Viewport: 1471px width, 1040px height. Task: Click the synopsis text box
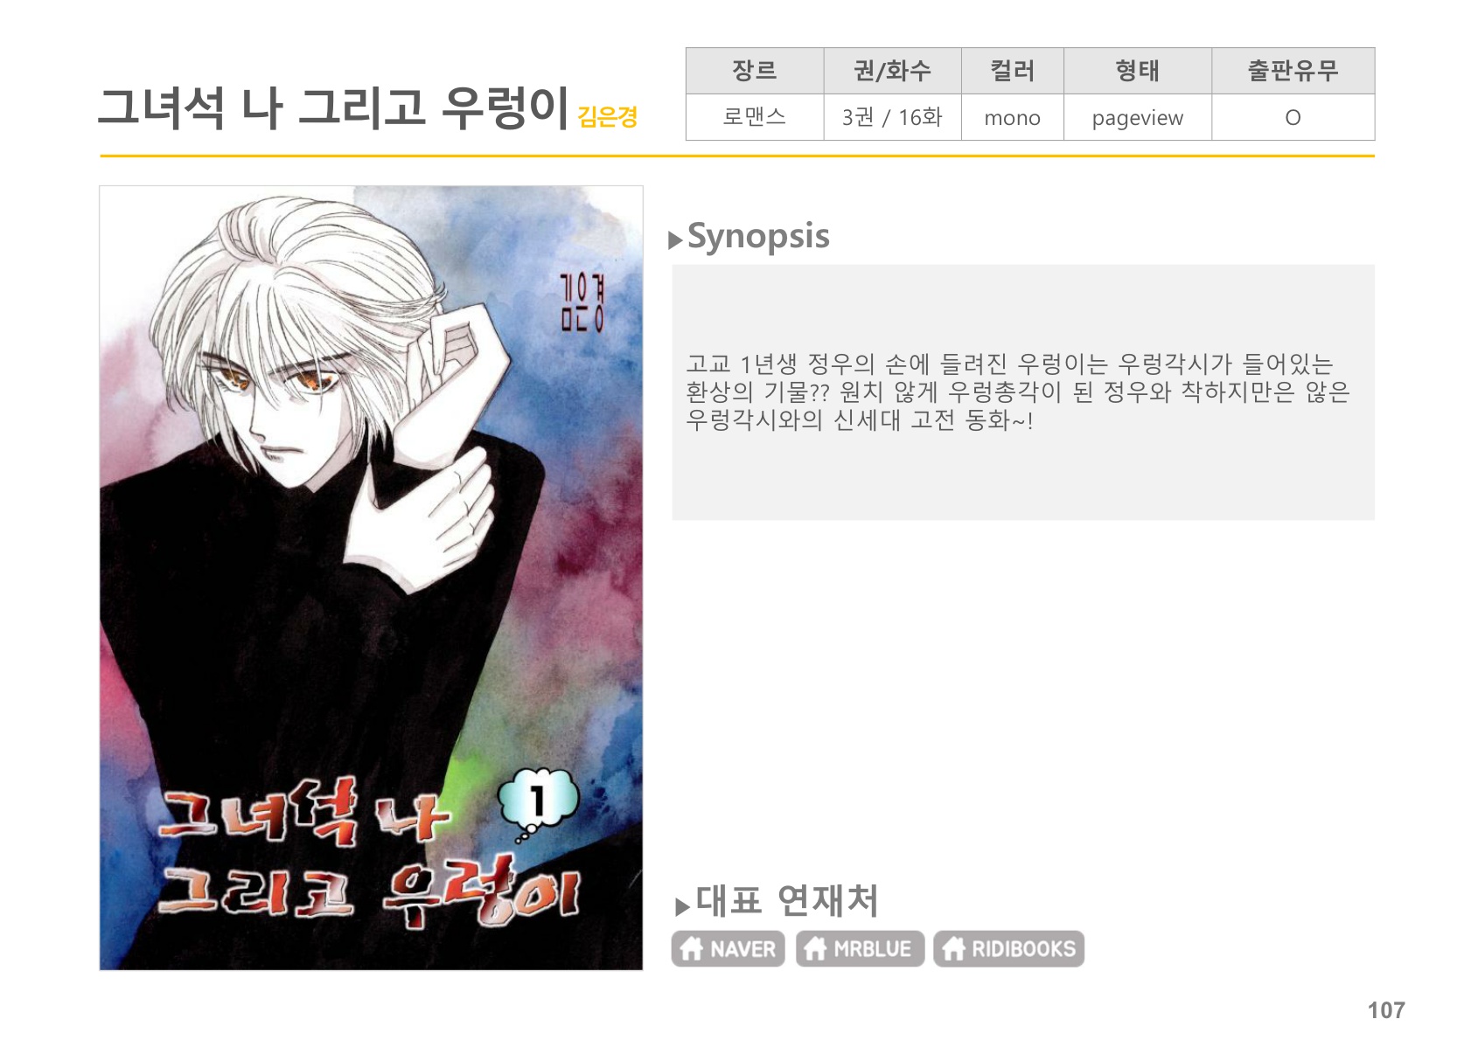pos(1023,392)
